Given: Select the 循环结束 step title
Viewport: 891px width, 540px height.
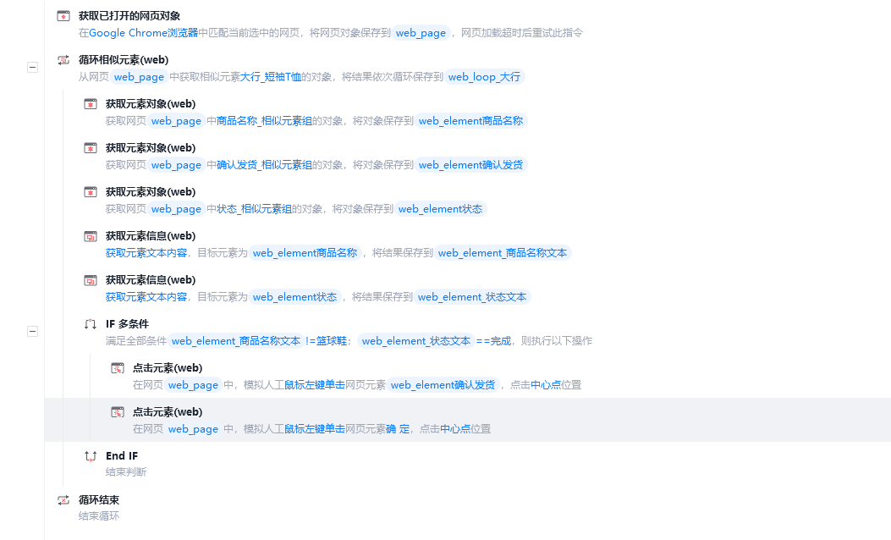Looking at the screenshot, I should tap(99, 500).
